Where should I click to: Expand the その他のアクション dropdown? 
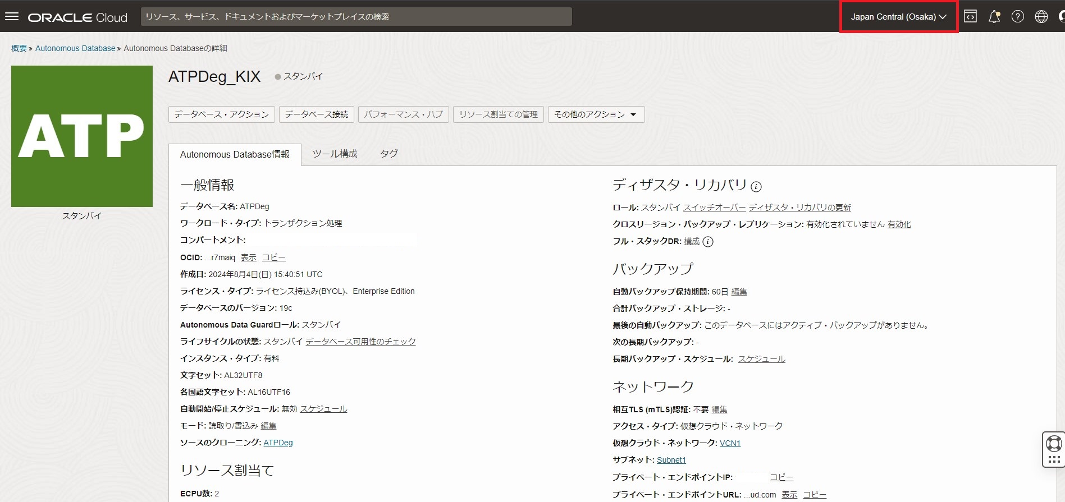596,114
